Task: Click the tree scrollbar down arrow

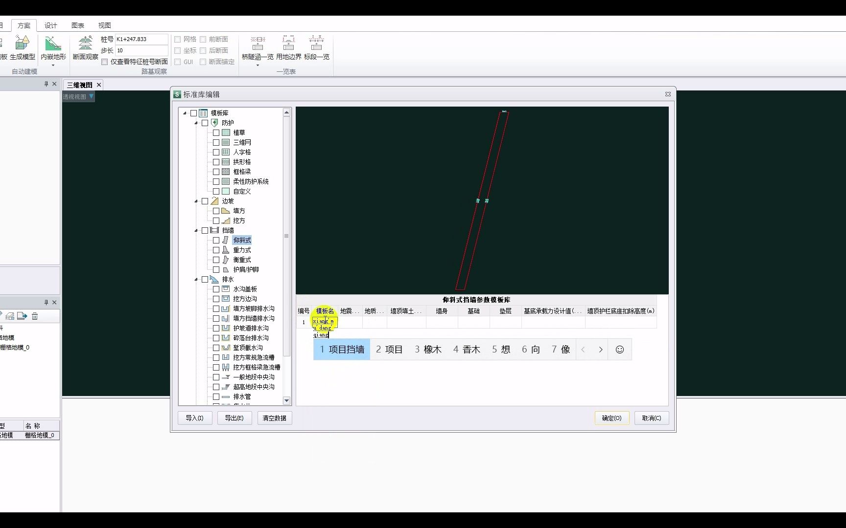Action: pyautogui.click(x=286, y=400)
